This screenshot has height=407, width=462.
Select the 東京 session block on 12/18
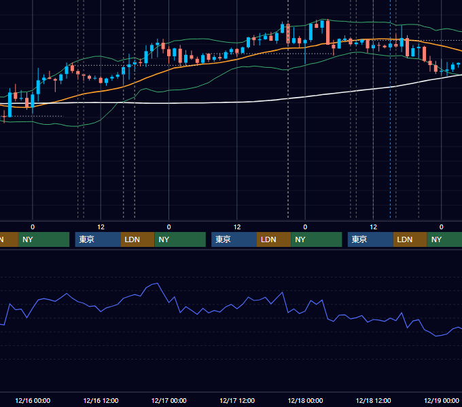[370, 239]
